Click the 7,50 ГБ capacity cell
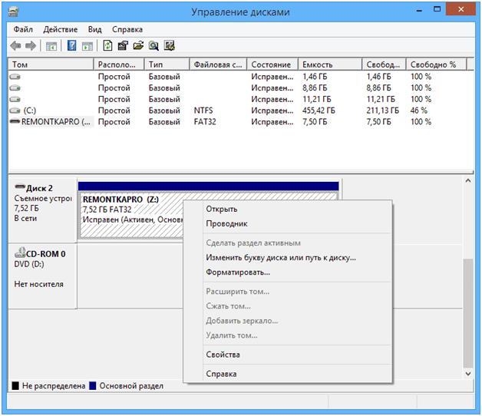The height and width of the screenshot is (416, 482). pyautogui.click(x=315, y=122)
